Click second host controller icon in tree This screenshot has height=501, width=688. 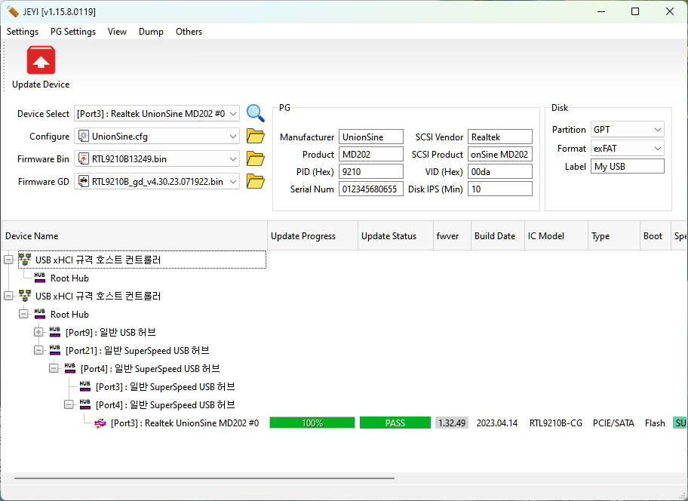(x=25, y=296)
